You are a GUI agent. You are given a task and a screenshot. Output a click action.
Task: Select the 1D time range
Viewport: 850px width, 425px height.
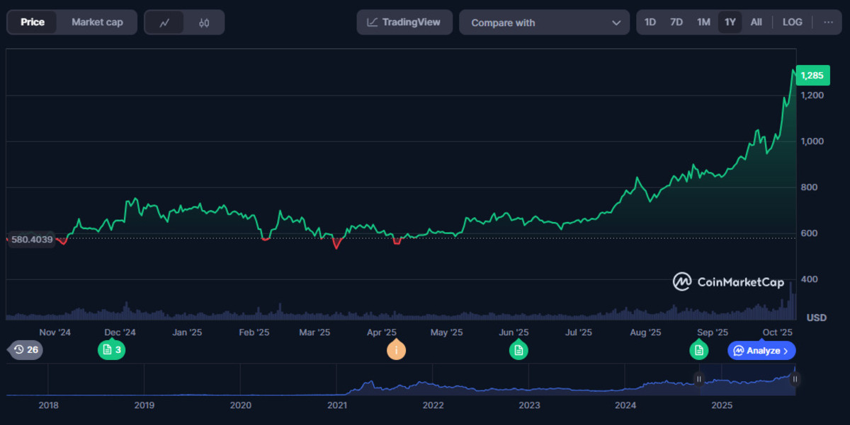pos(650,22)
